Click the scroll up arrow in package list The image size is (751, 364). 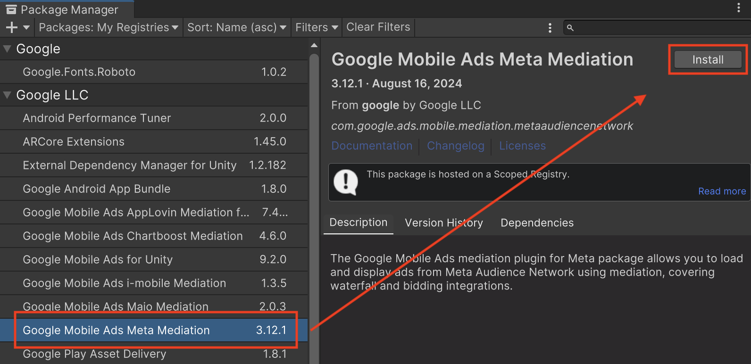[x=314, y=45]
